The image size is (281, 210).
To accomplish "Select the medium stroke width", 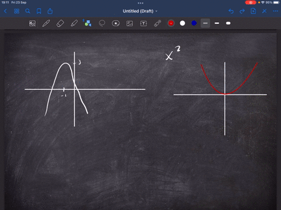I will pos(217,23).
